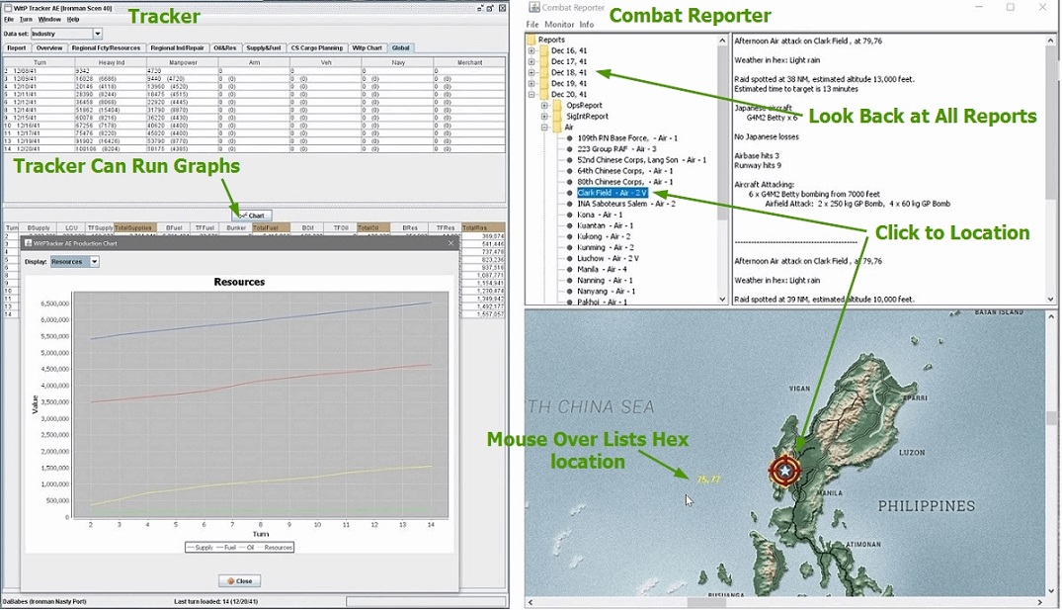Image resolution: width=1062 pixels, height=610 pixels.
Task: Click the Manpower column header
Action: 183,62
